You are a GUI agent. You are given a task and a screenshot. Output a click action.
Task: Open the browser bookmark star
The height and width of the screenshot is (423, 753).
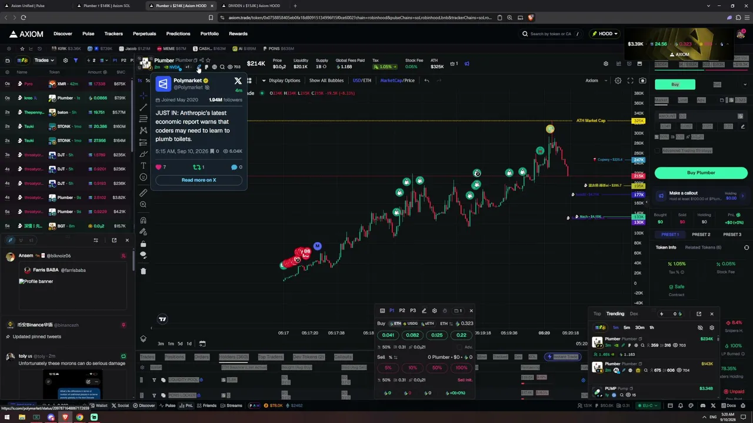click(211, 18)
